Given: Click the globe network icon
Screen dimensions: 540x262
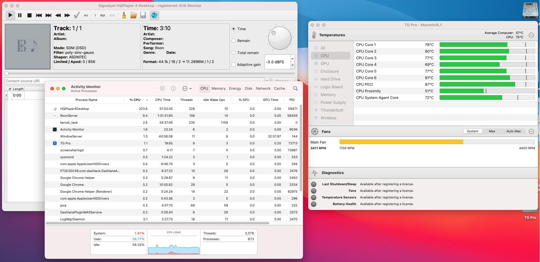Looking at the screenshot, I should [x=155, y=16].
